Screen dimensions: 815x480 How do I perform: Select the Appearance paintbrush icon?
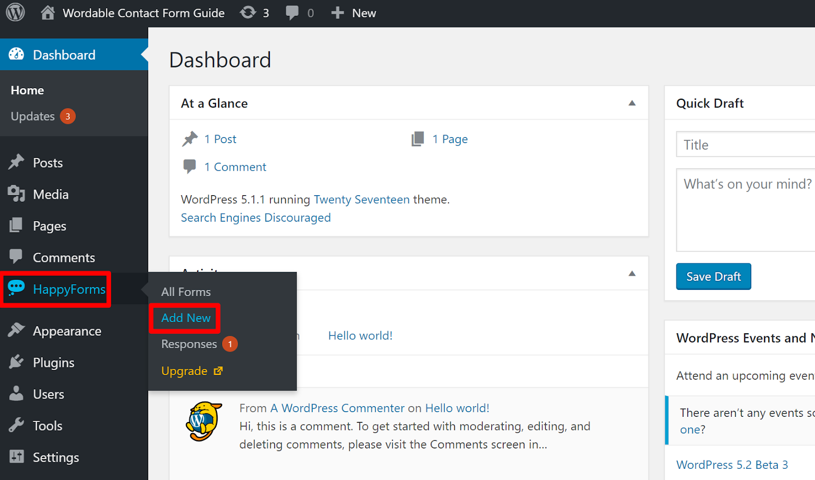coord(16,330)
